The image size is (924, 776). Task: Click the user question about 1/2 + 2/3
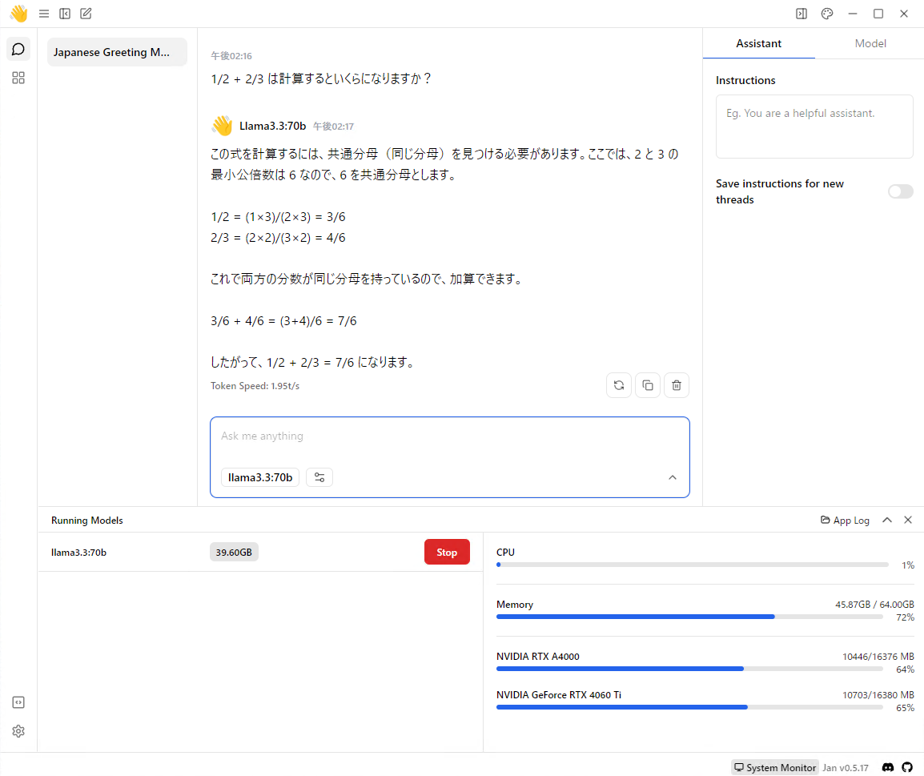(322, 78)
